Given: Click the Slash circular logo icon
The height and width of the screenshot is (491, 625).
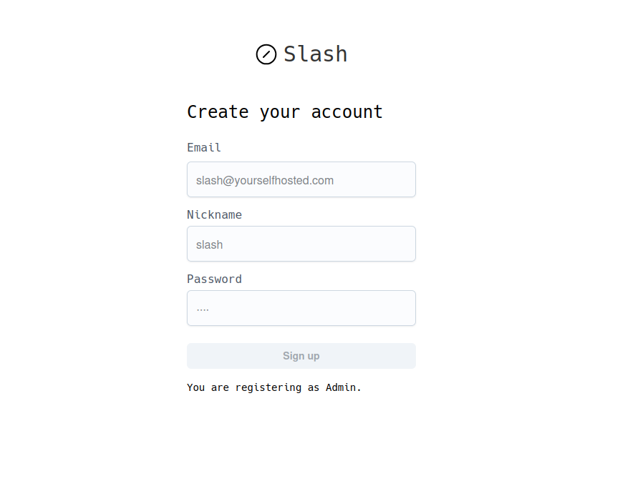Looking at the screenshot, I should (x=266, y=54).
